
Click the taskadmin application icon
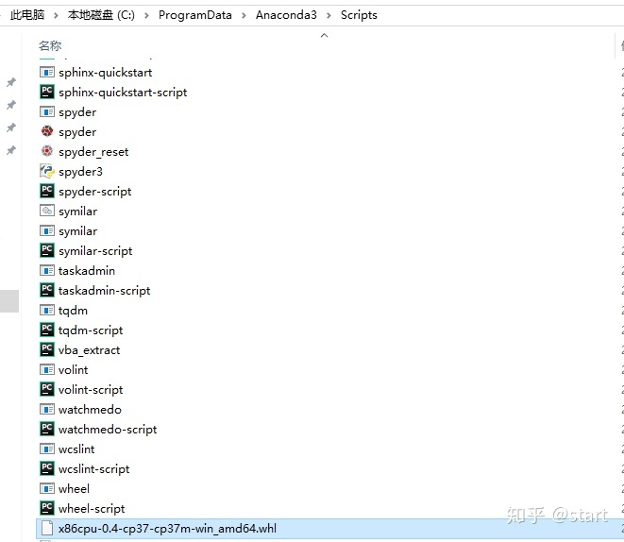(x=47, y=270)
